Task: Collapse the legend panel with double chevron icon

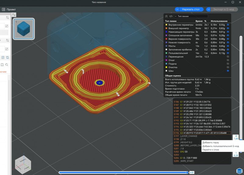Action: [x=166, y=16]
